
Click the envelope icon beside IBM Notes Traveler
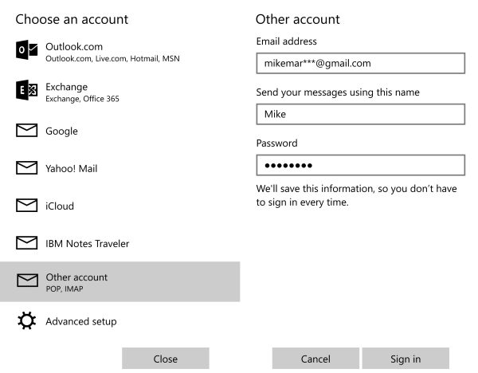coord(27,243)
